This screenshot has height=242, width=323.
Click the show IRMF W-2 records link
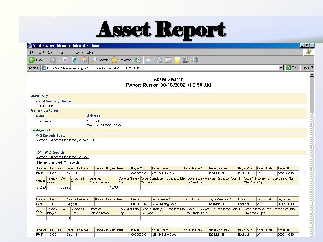(62, 157)
